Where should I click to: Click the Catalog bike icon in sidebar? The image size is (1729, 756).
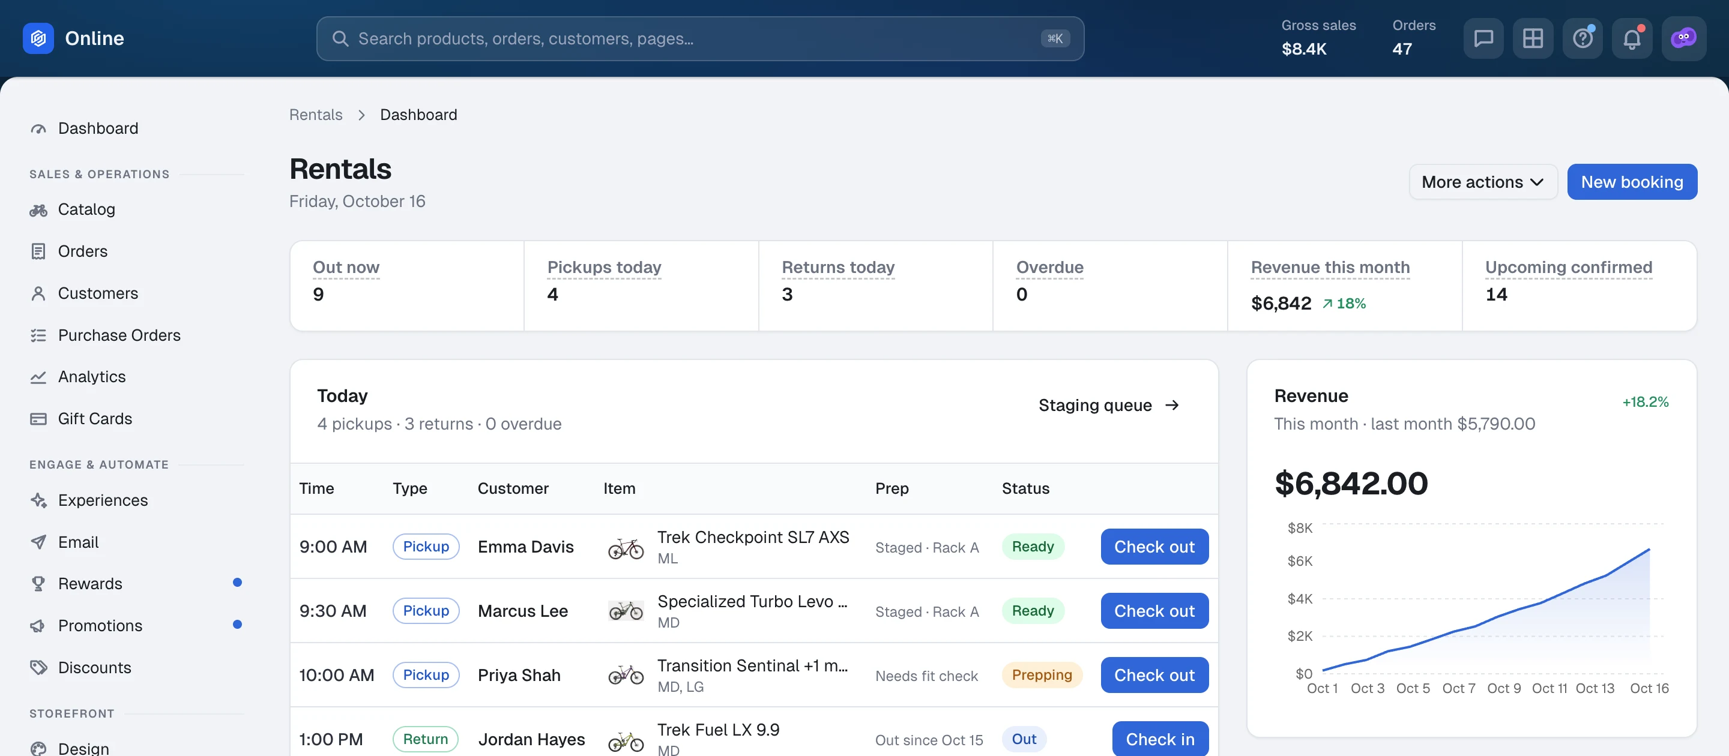(38, 210)
